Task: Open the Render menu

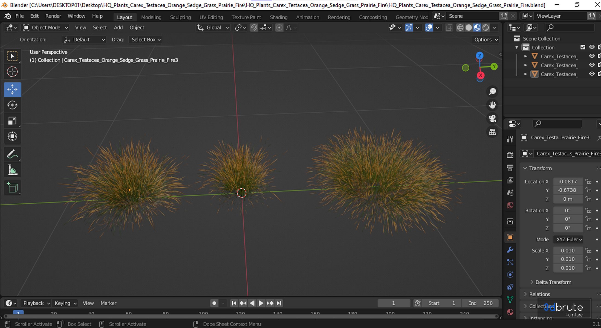Action: click(x=53, y=16)
